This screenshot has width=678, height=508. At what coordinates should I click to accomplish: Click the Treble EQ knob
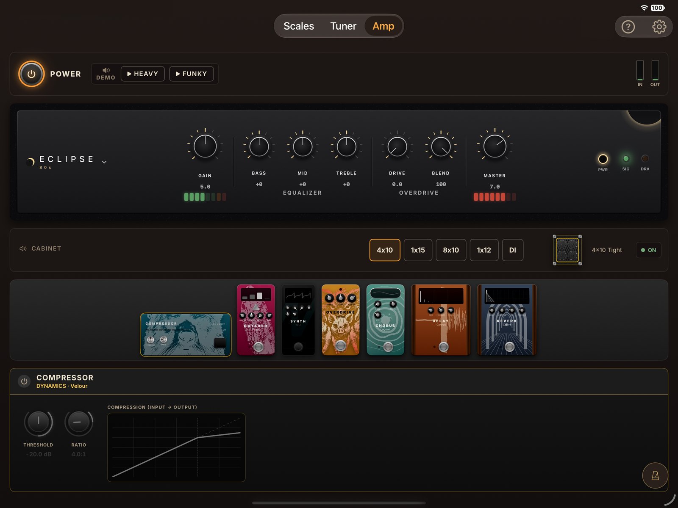347,147
